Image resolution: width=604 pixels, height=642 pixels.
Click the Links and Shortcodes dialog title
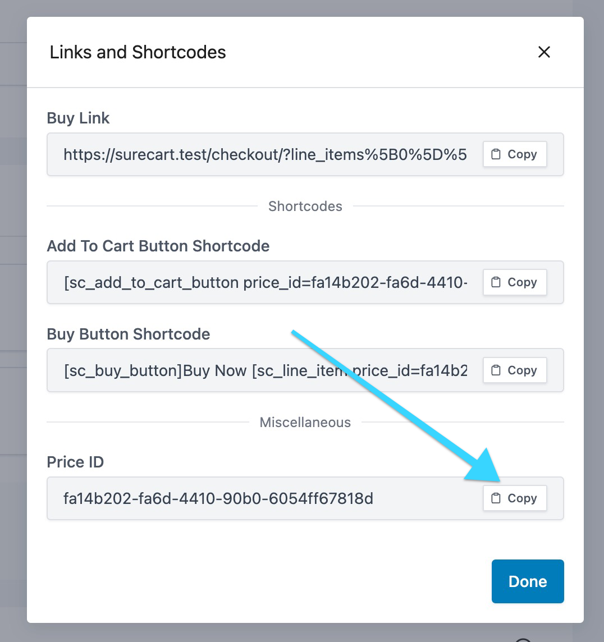pos(138,52)
